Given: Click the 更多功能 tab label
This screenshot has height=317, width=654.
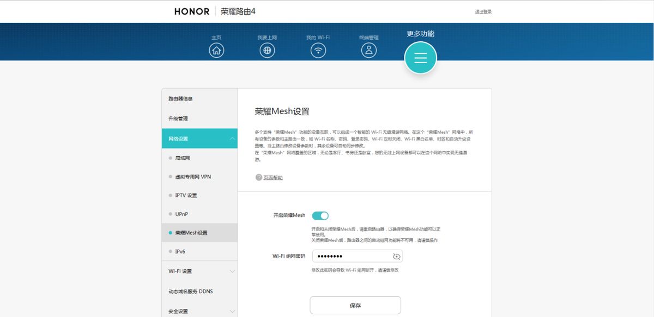Looking at the screenshot, I should pyautogui.click(x=420, y=34).
